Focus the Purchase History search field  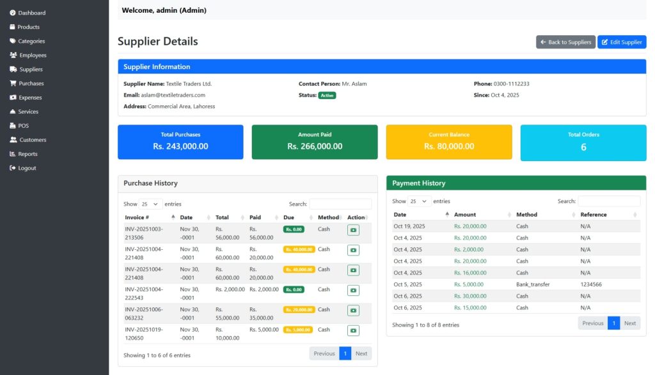pos(340,204)
